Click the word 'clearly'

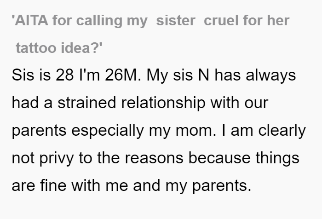pos(282,131)
